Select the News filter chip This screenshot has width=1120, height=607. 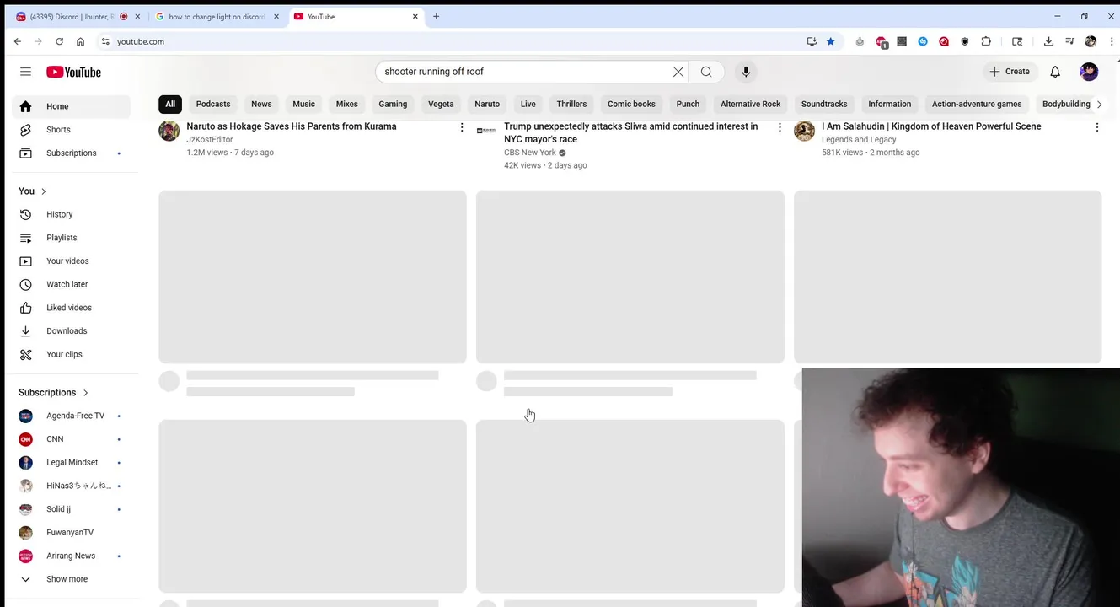pos(261,104)
